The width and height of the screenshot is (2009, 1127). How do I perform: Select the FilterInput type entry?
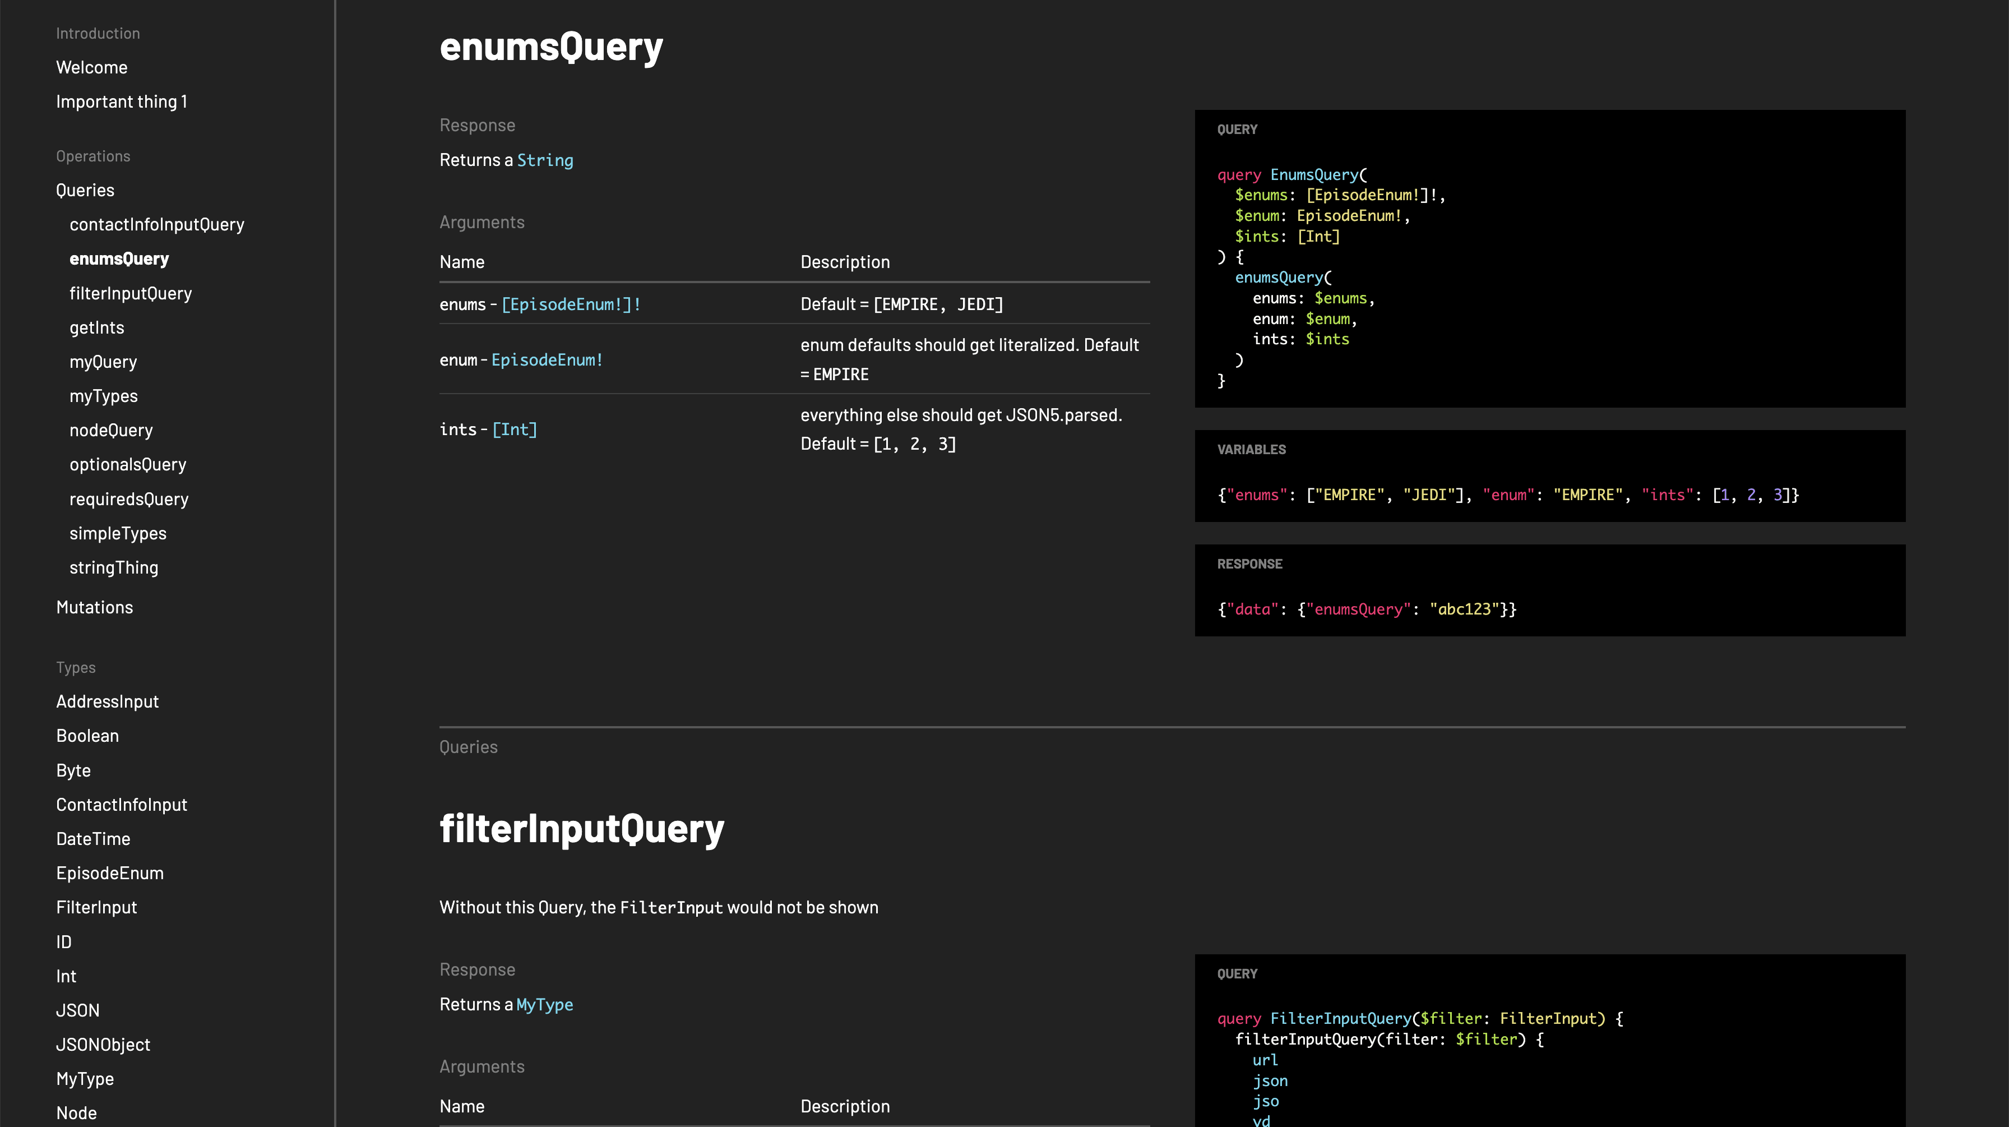point(96,906)
